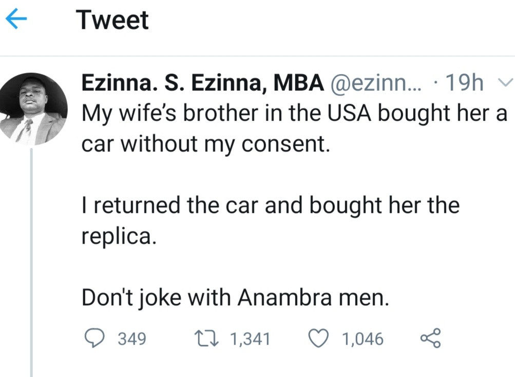Click the text "car without my consent."
This screenshot has width=515, height=377.
coord(204,146)
